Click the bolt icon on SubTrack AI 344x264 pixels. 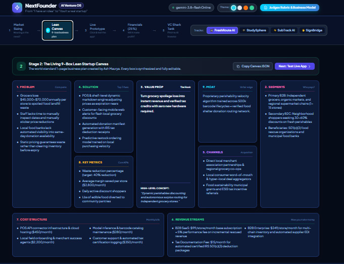(275, 30)
